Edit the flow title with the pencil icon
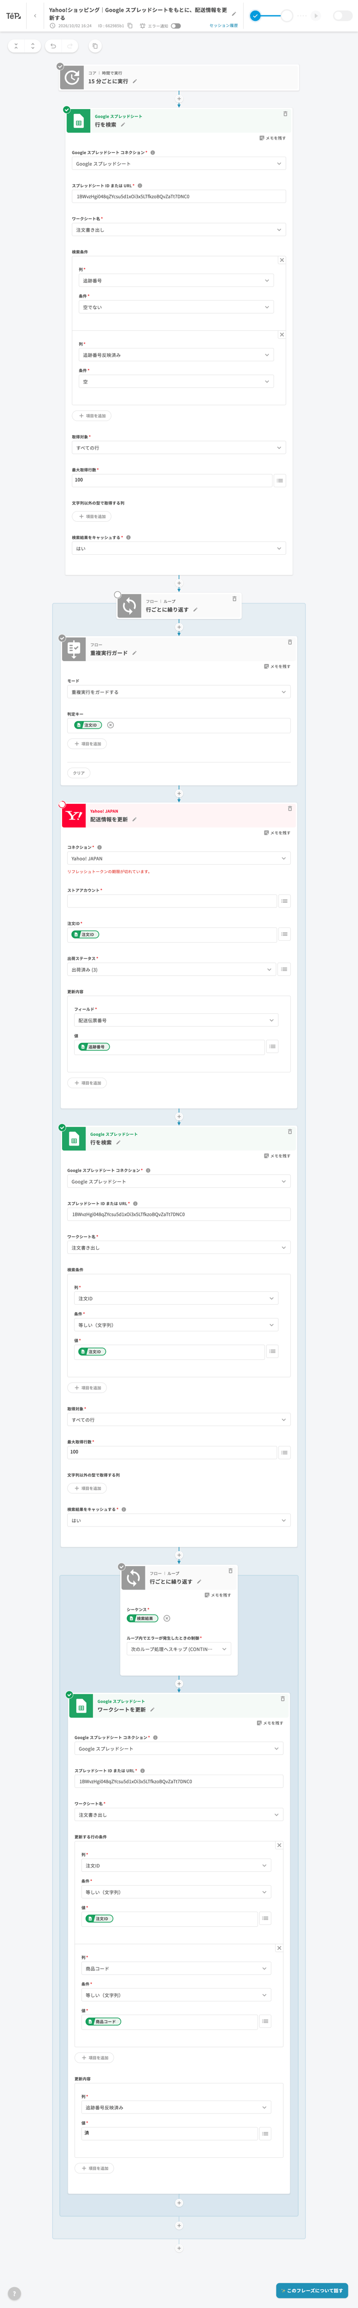 click(x=235, y=13)
